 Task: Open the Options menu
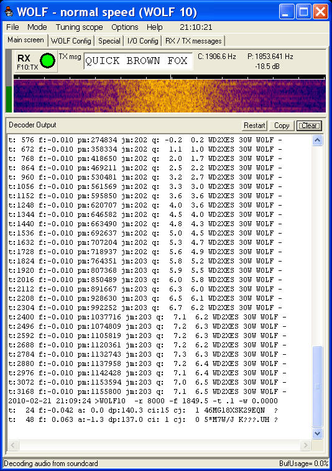[x=125, y=27]
